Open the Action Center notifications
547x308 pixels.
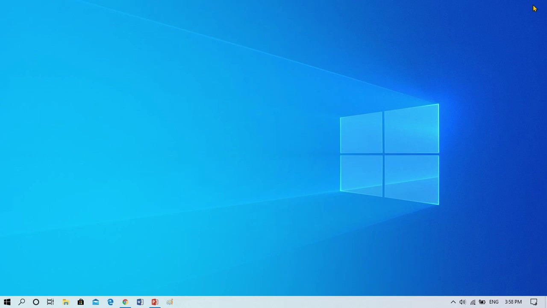tap(534, 302)
